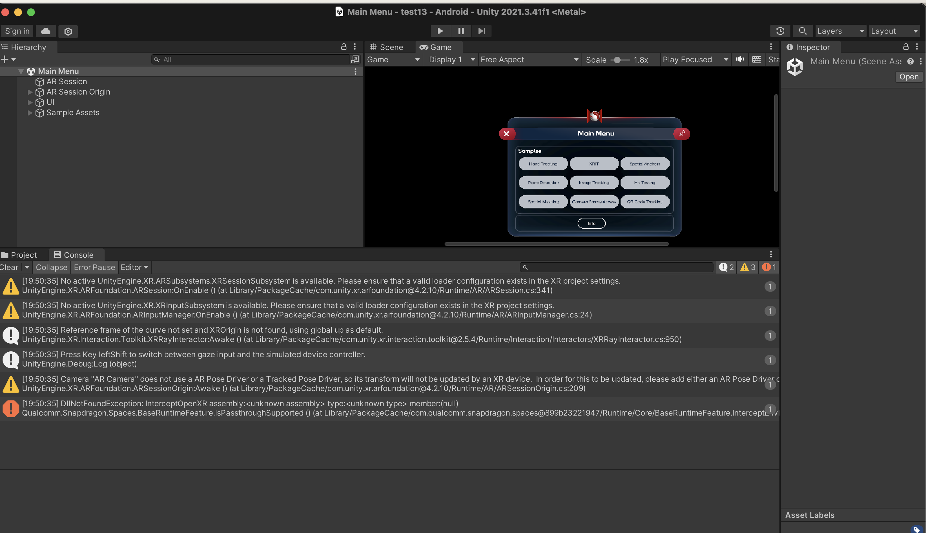
Task: Open the Play Focused dropdown
Action: 695,60
